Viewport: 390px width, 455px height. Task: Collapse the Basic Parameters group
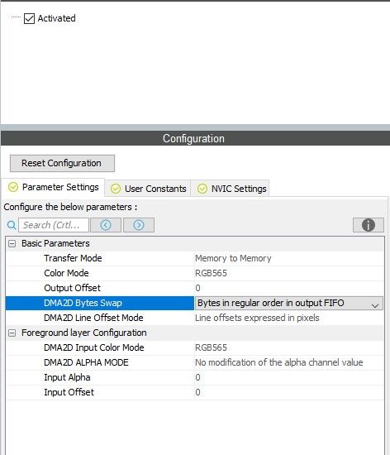[x=12, y=243]
